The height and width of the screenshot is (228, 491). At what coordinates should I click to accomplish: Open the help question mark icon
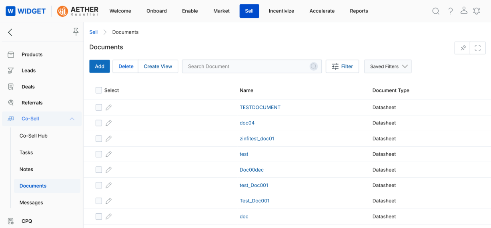click(451, 11)
